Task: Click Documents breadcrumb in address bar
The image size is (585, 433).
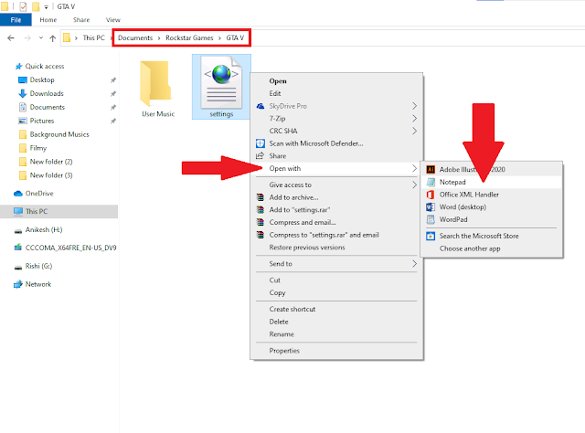Action: [x=135, y=38]
